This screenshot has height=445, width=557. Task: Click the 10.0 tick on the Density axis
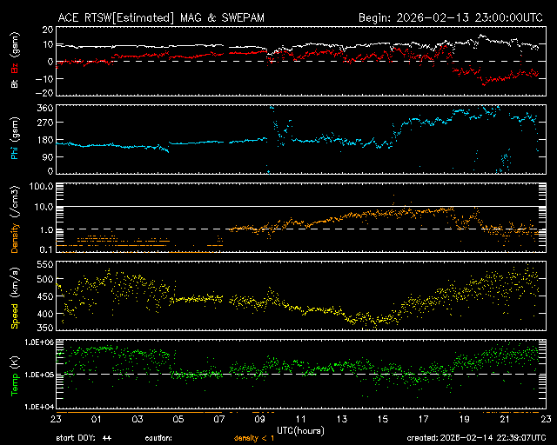(44, 207)
